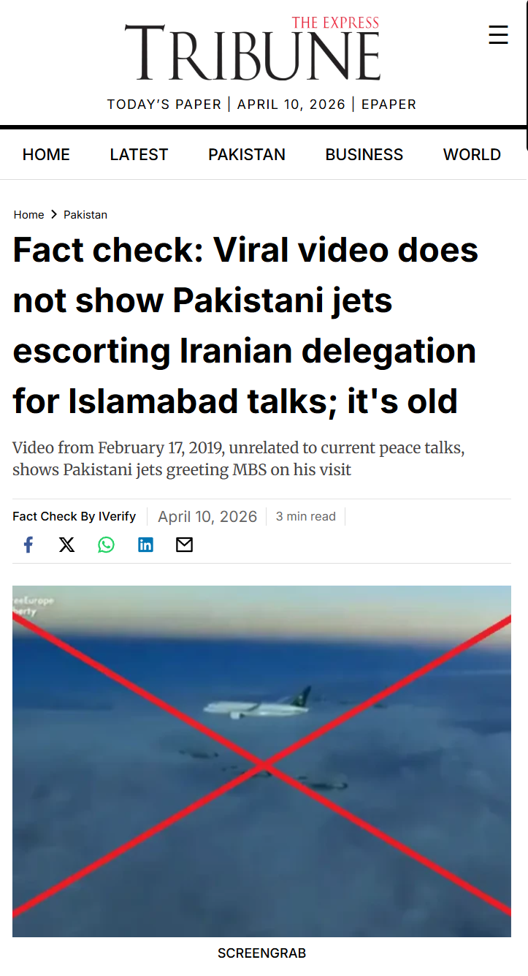
Task: Go to the LATEST section
Action: (x=139, y=154)
